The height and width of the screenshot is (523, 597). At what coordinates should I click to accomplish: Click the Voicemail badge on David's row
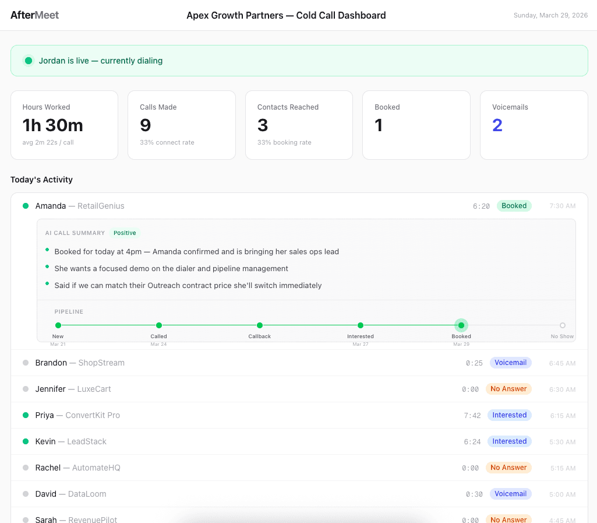[510, 493]
